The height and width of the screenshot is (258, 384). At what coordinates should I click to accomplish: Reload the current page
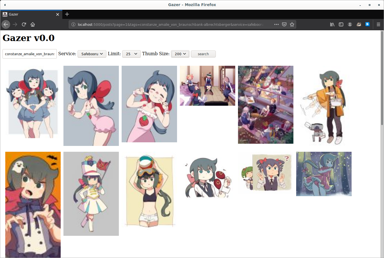[24, 24]
